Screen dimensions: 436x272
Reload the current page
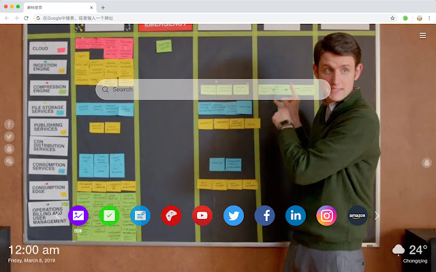tap(26, 18)
